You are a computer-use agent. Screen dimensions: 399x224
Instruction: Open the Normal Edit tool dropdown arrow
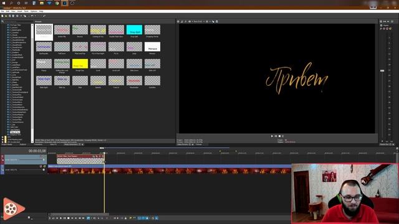[92, 218]
